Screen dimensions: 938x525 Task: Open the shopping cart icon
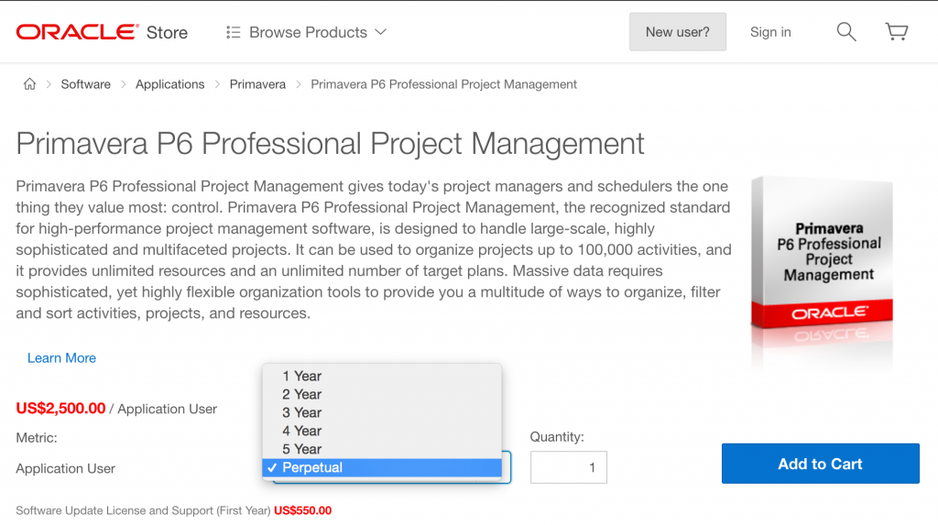click(896, 32)
